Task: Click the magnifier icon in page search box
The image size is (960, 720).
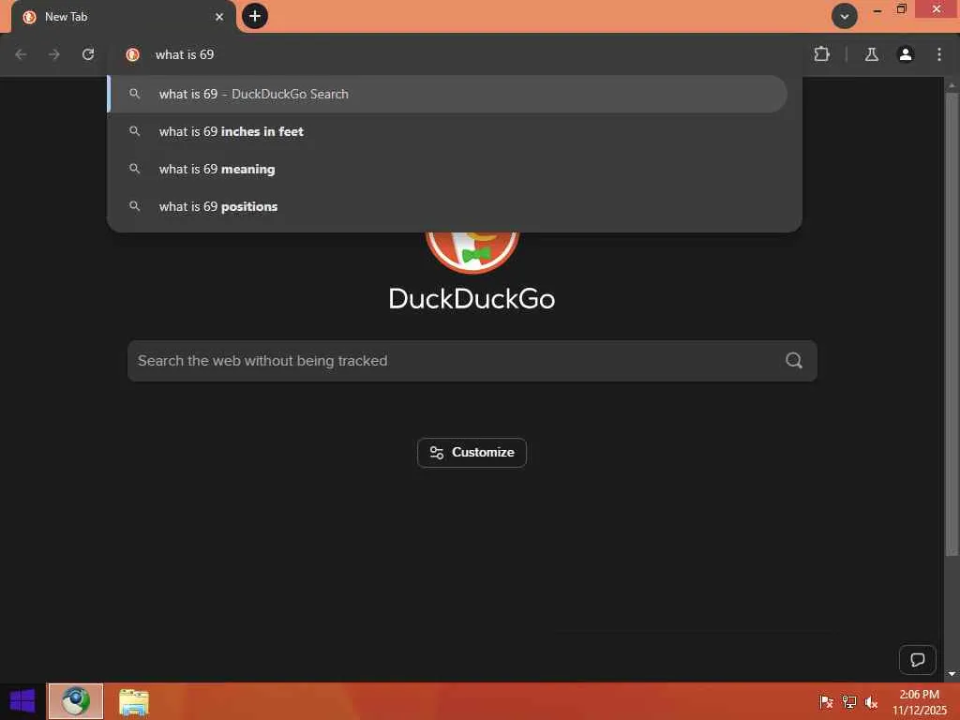Action: (x=794, y=361)
